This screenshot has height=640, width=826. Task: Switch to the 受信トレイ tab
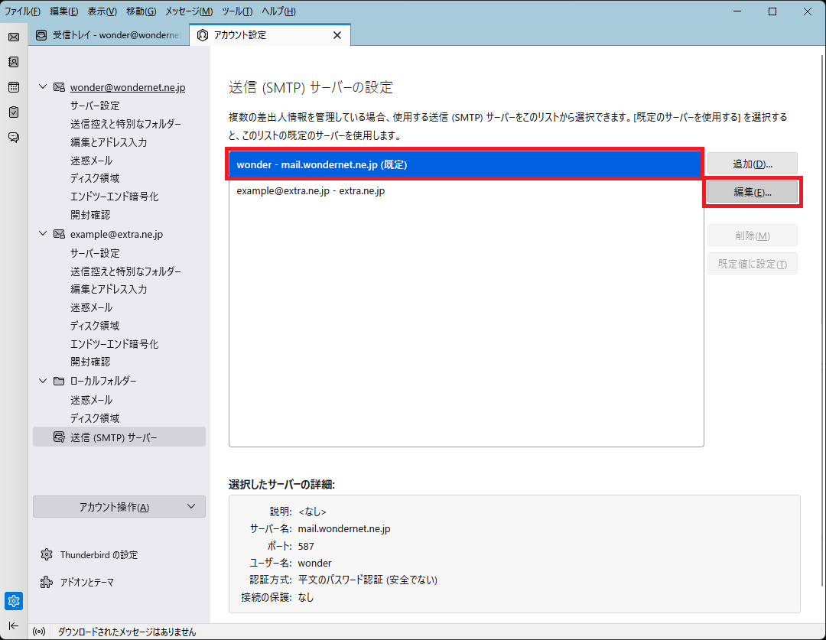point(109,35)
